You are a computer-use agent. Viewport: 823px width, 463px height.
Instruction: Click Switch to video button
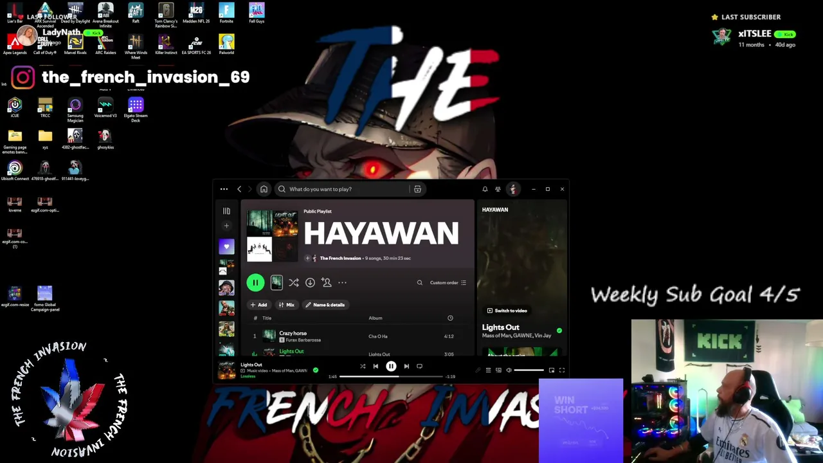click(507, 311)
